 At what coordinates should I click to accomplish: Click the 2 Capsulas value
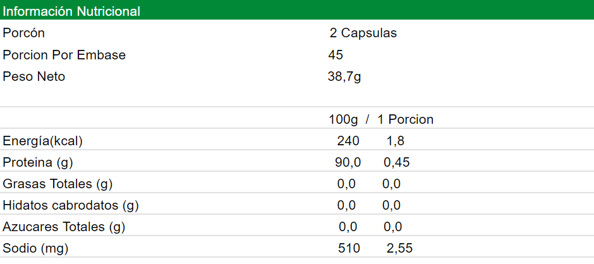pyautogui.click(x=363, y=33)
